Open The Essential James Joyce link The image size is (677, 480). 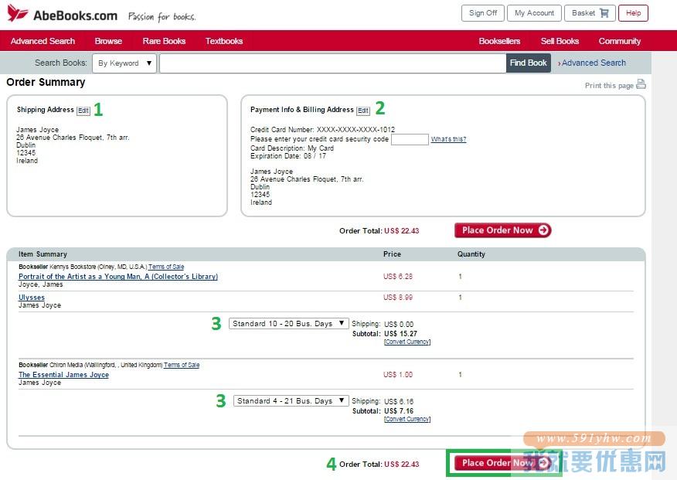pyautogui.click(x=64, y=375)
